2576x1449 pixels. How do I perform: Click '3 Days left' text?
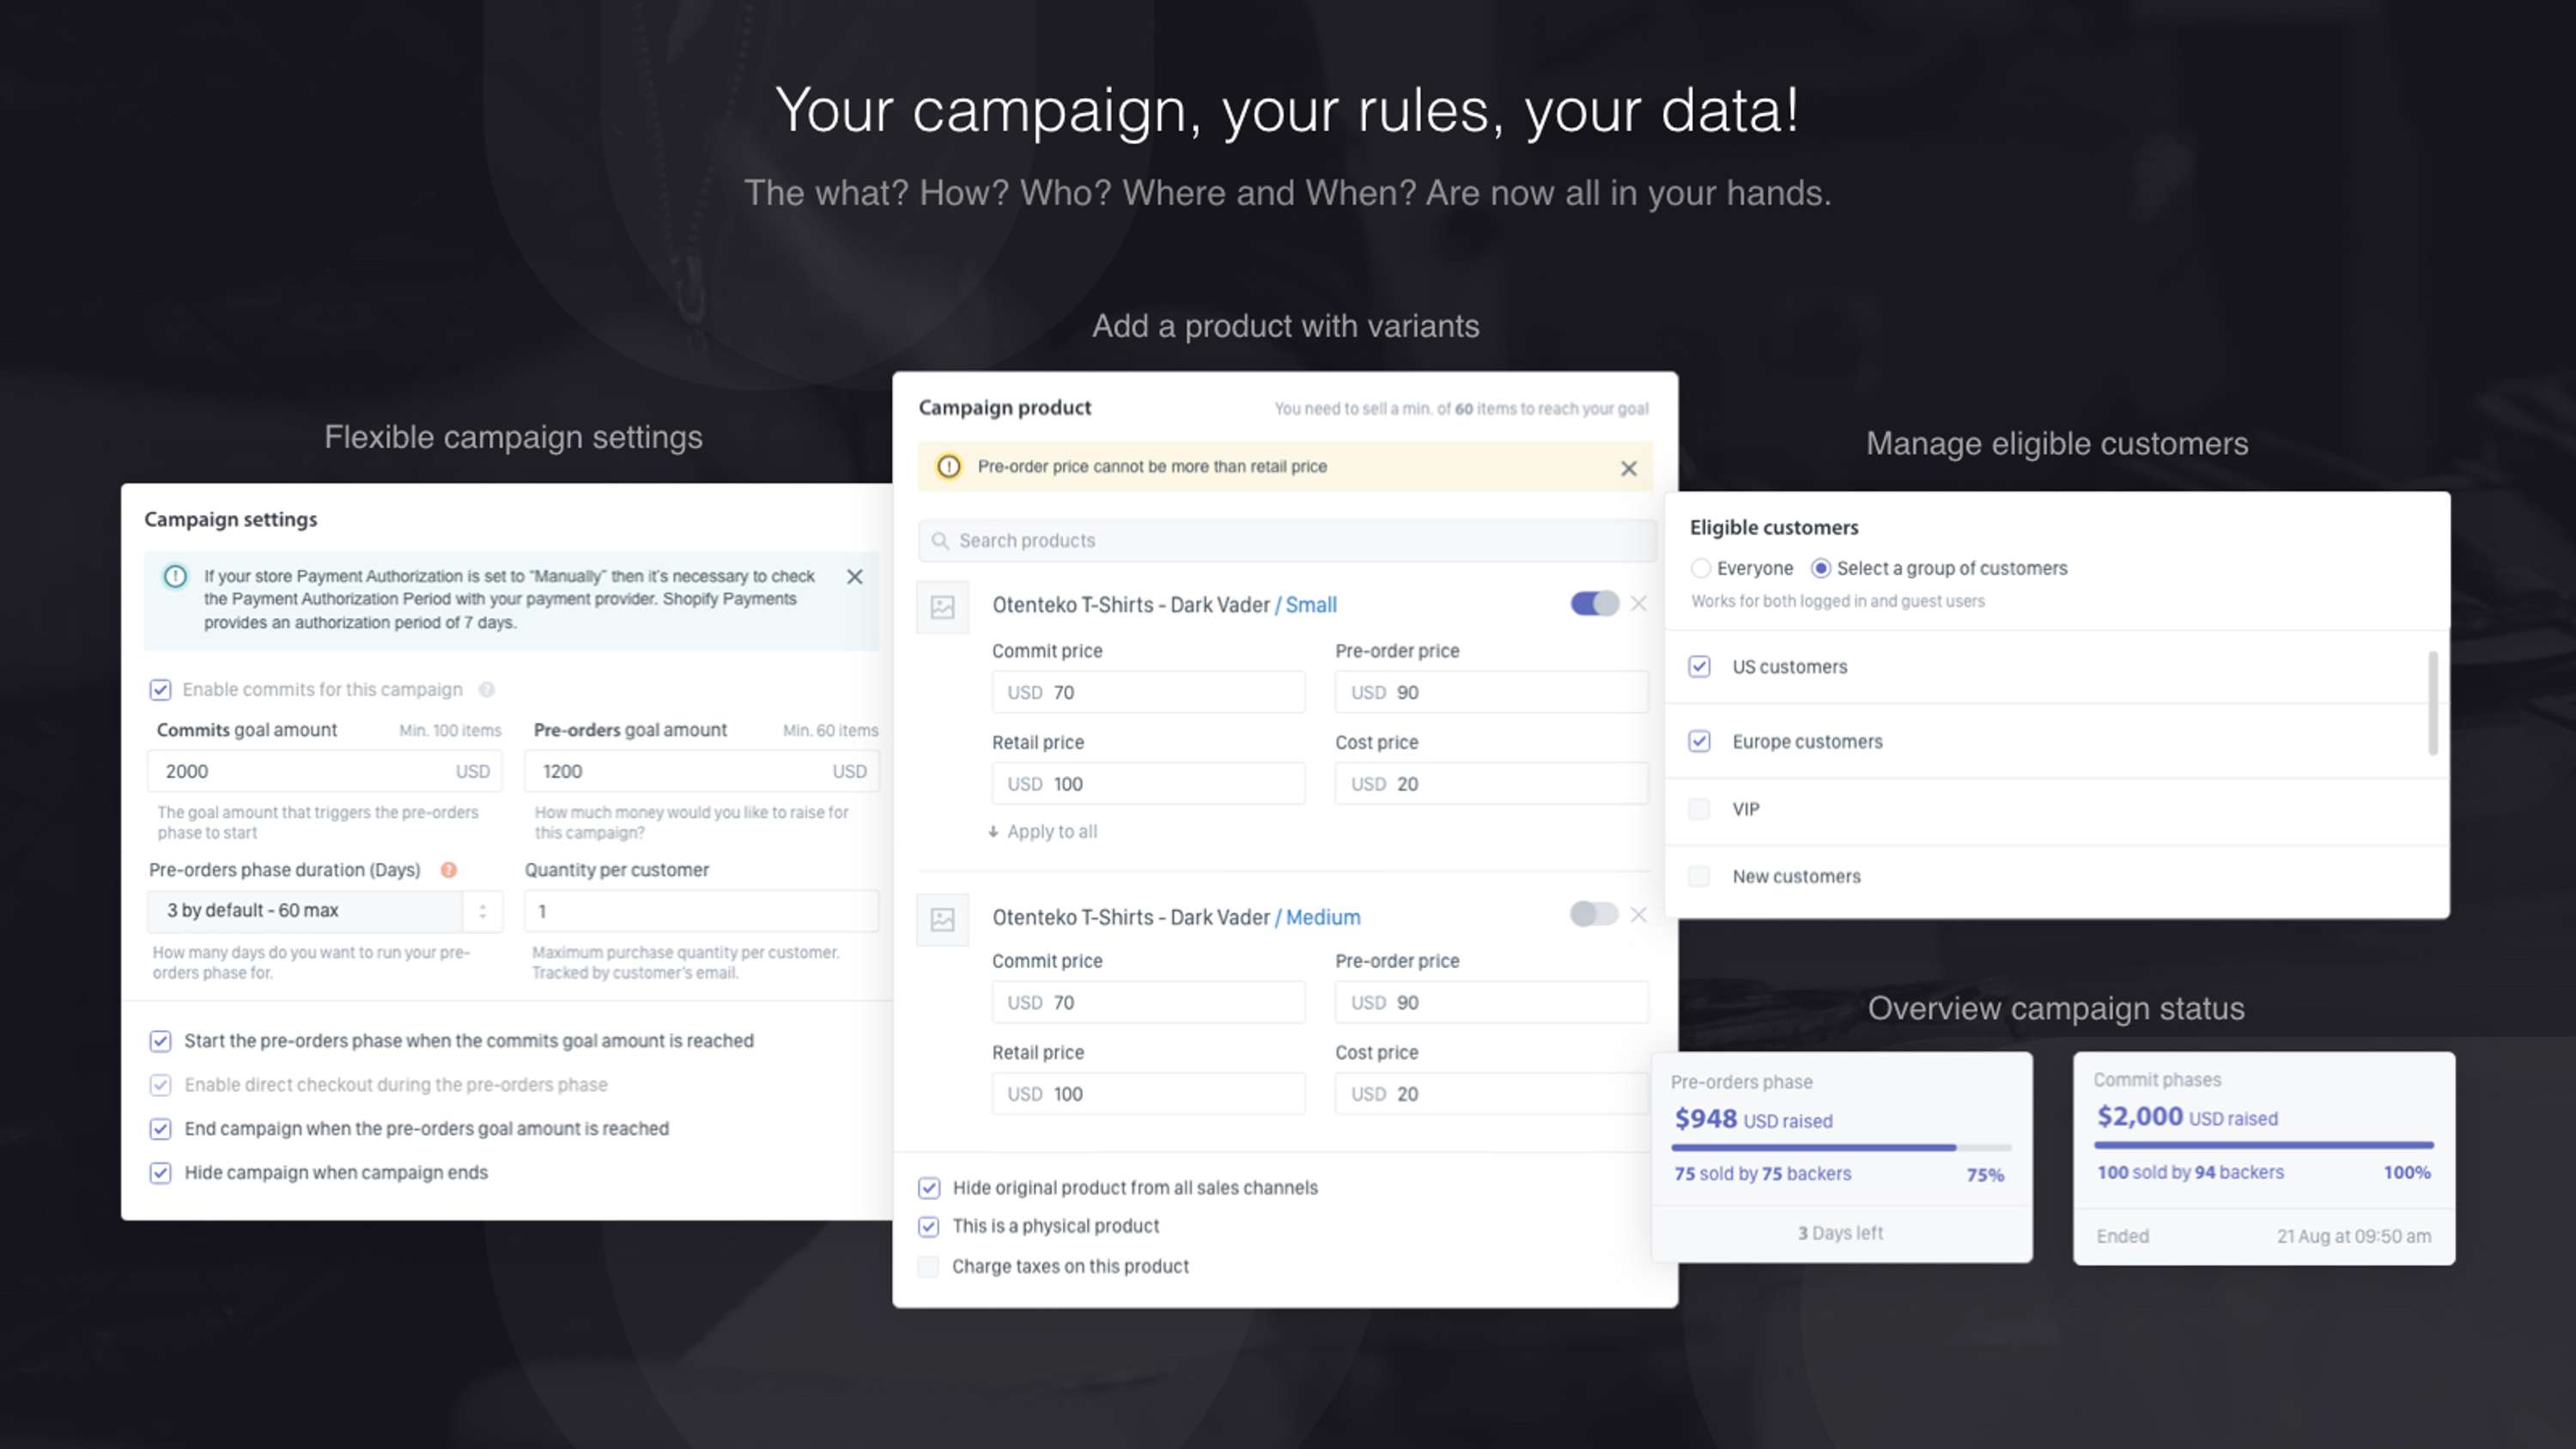[x=1840, y=1233]
